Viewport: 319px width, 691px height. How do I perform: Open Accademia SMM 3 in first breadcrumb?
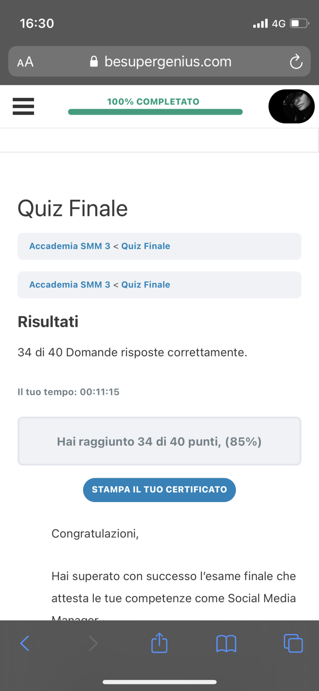point(70,246)
